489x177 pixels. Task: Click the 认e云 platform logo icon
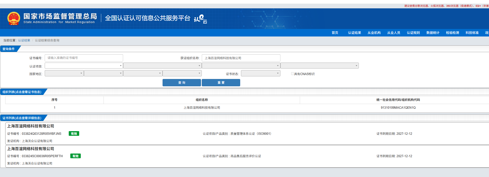pos(200,19)
